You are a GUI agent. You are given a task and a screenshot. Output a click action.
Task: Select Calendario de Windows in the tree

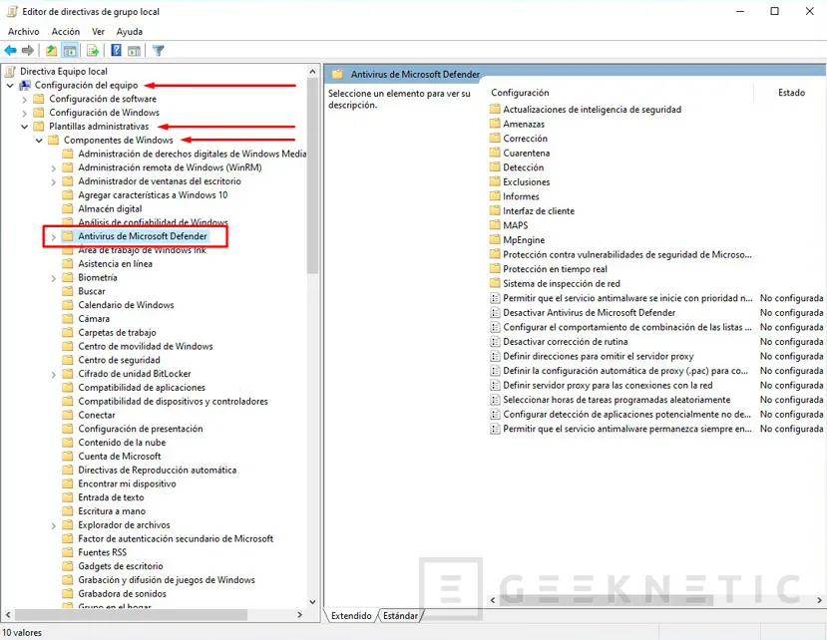click(x=126, y=305)
